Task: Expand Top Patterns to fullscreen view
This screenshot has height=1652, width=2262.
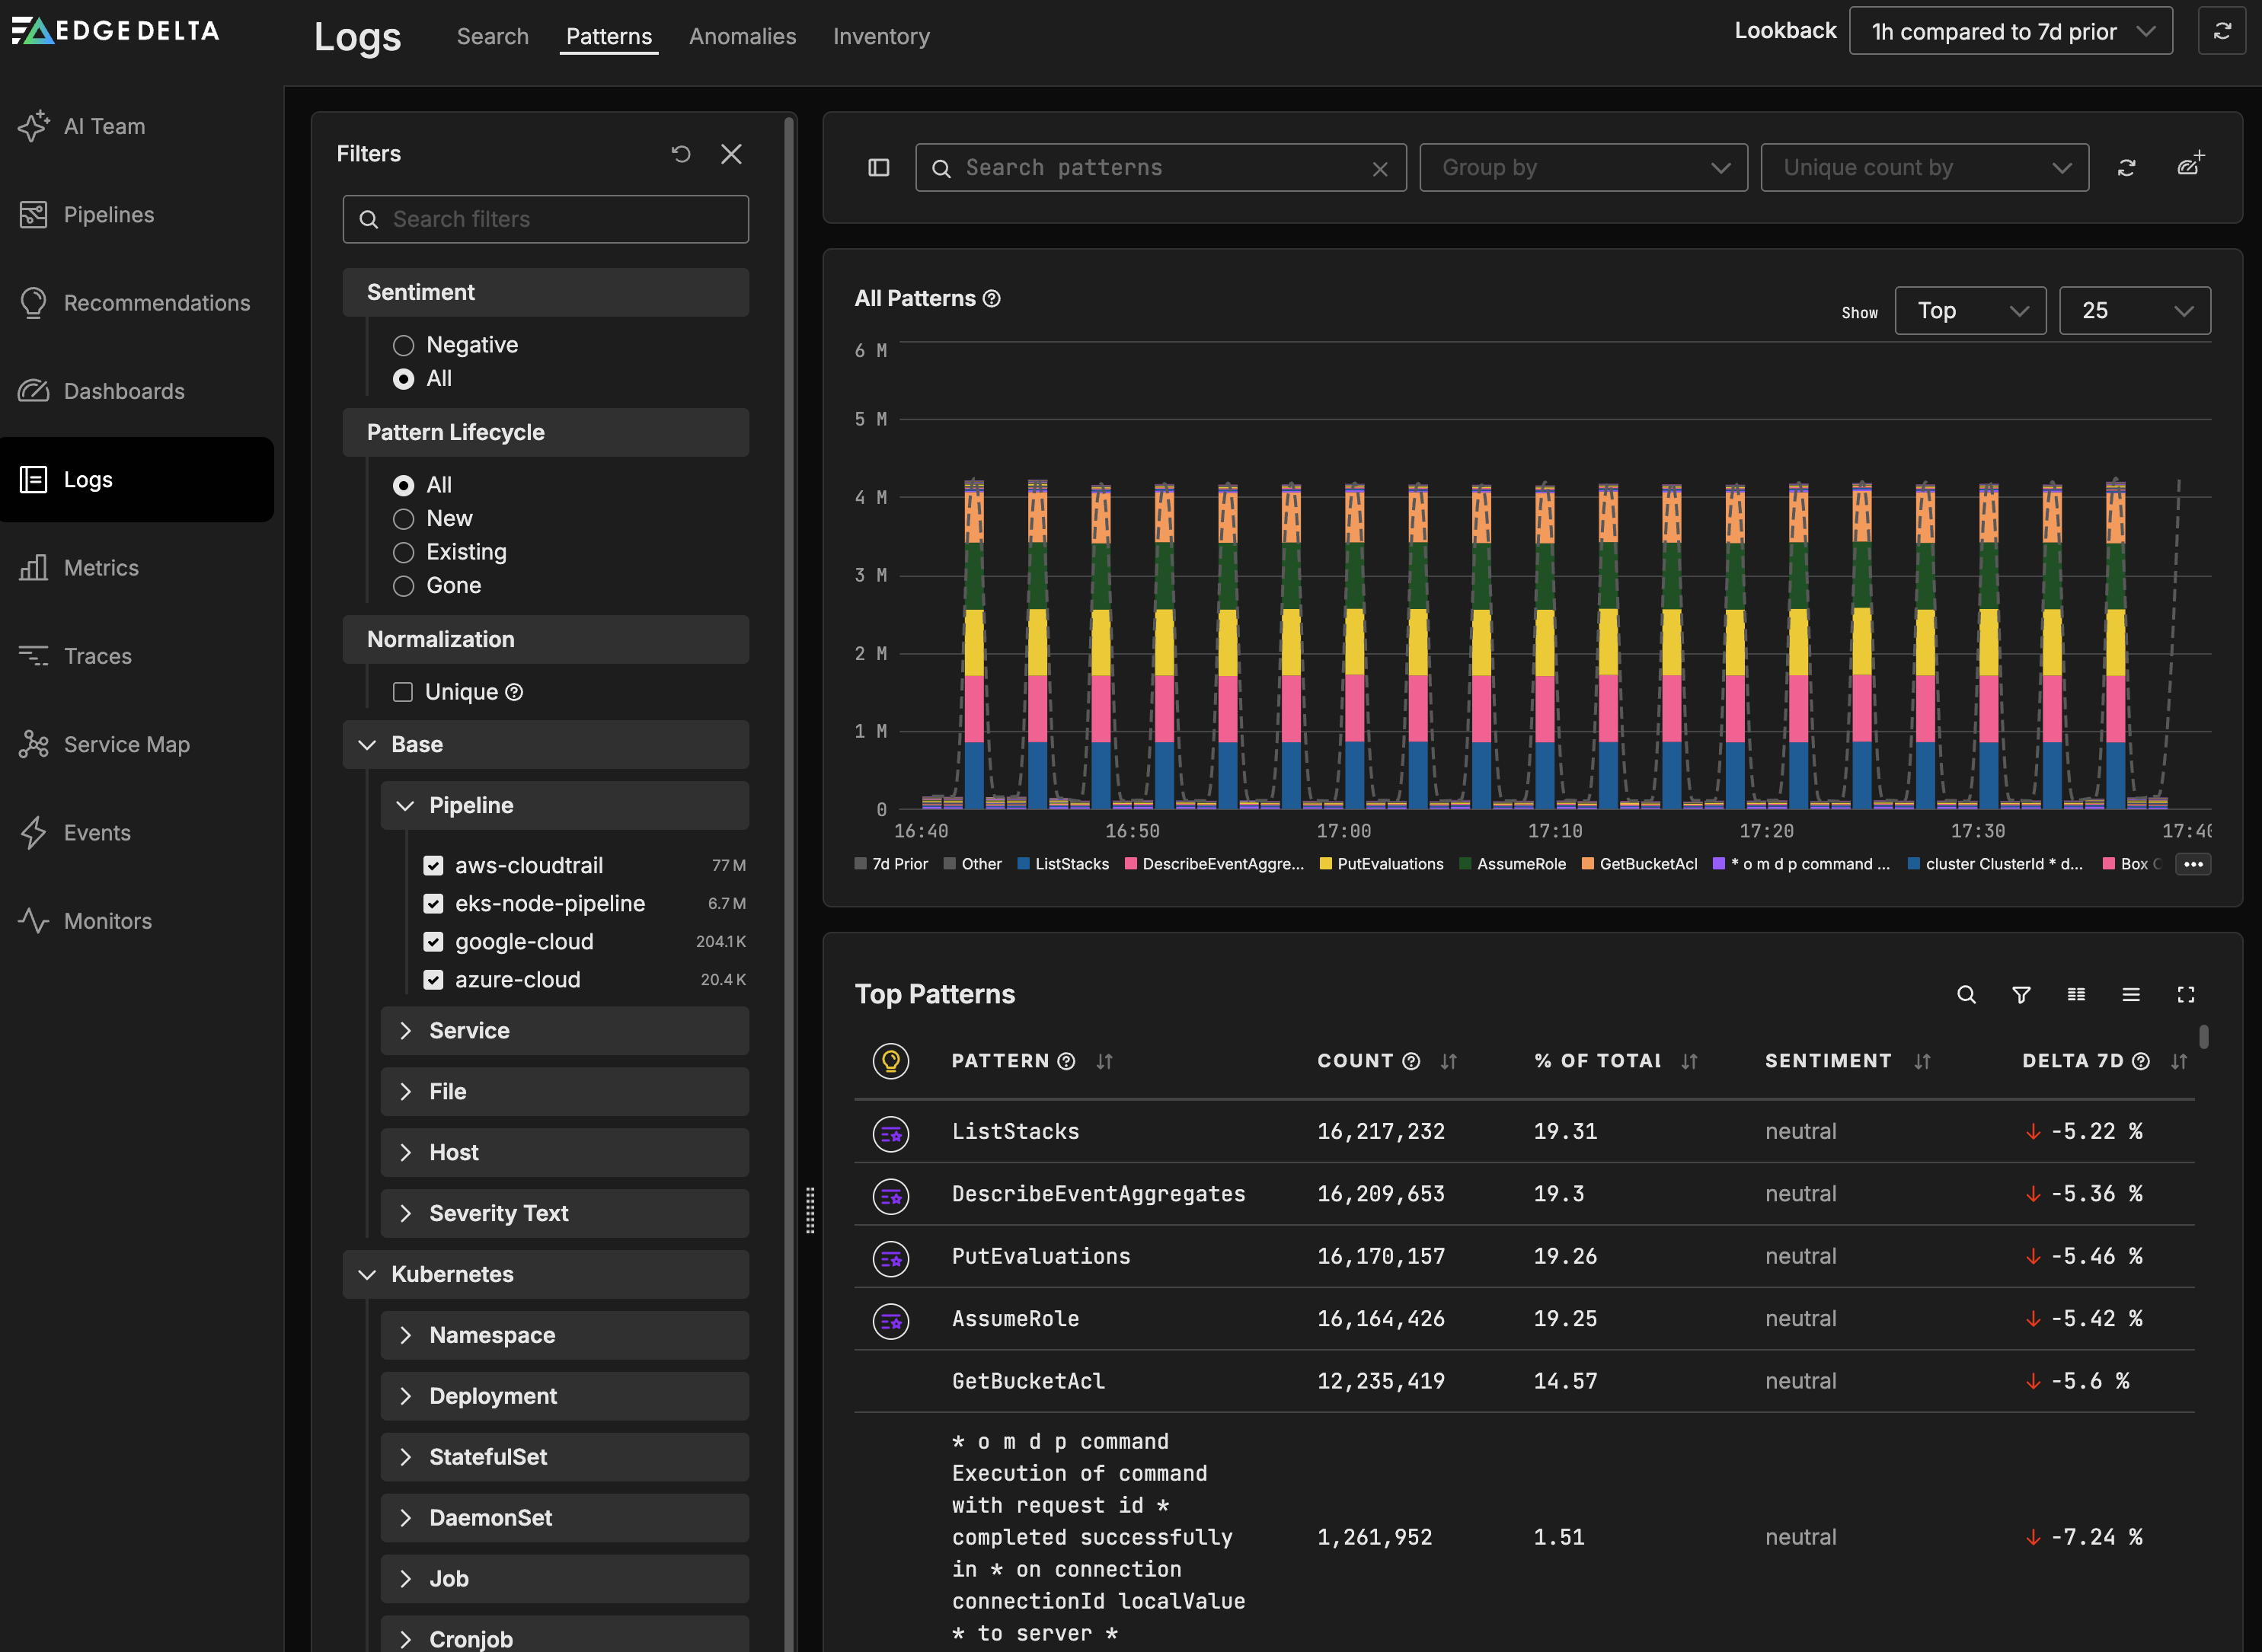Action: 2186,995
